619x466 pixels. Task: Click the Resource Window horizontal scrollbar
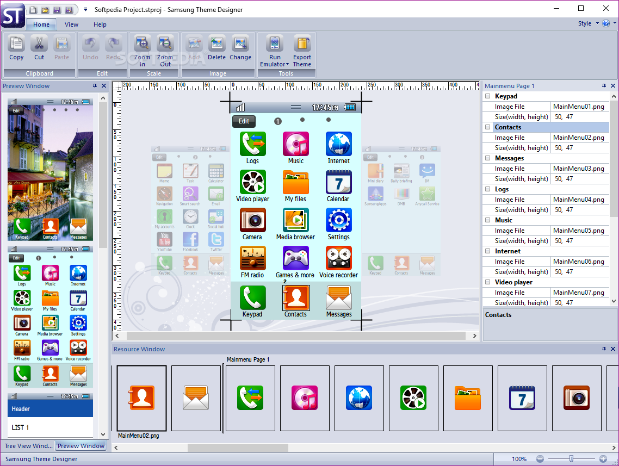(238, 448)
